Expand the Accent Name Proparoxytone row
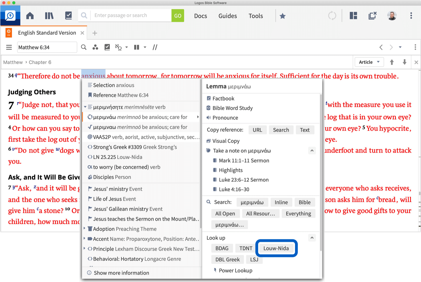 [84, 238]
